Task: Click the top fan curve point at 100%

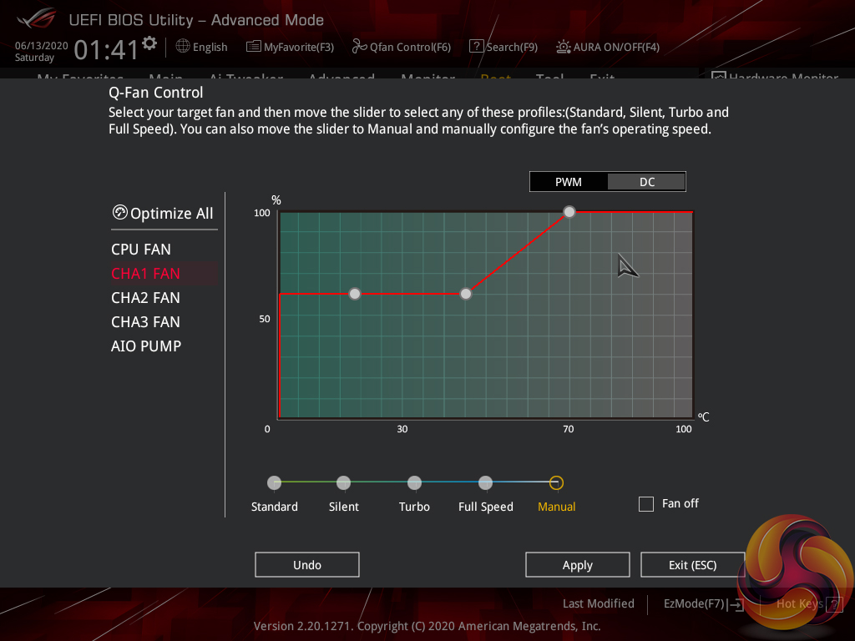Action: pos(569,211)
